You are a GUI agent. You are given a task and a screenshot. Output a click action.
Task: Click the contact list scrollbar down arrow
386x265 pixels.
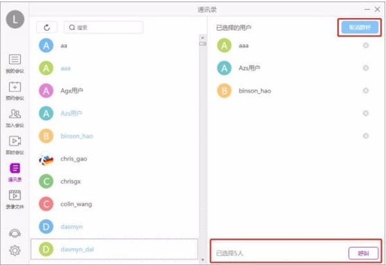203,260
